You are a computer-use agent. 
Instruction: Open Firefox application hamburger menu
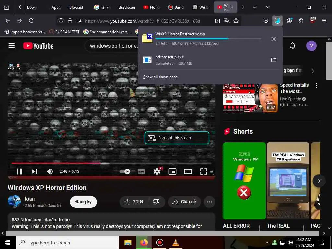tap(324, 21)
